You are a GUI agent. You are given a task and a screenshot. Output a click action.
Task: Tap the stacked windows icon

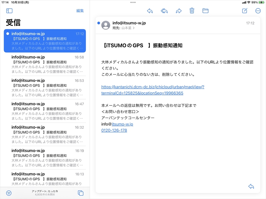[80, 193]
